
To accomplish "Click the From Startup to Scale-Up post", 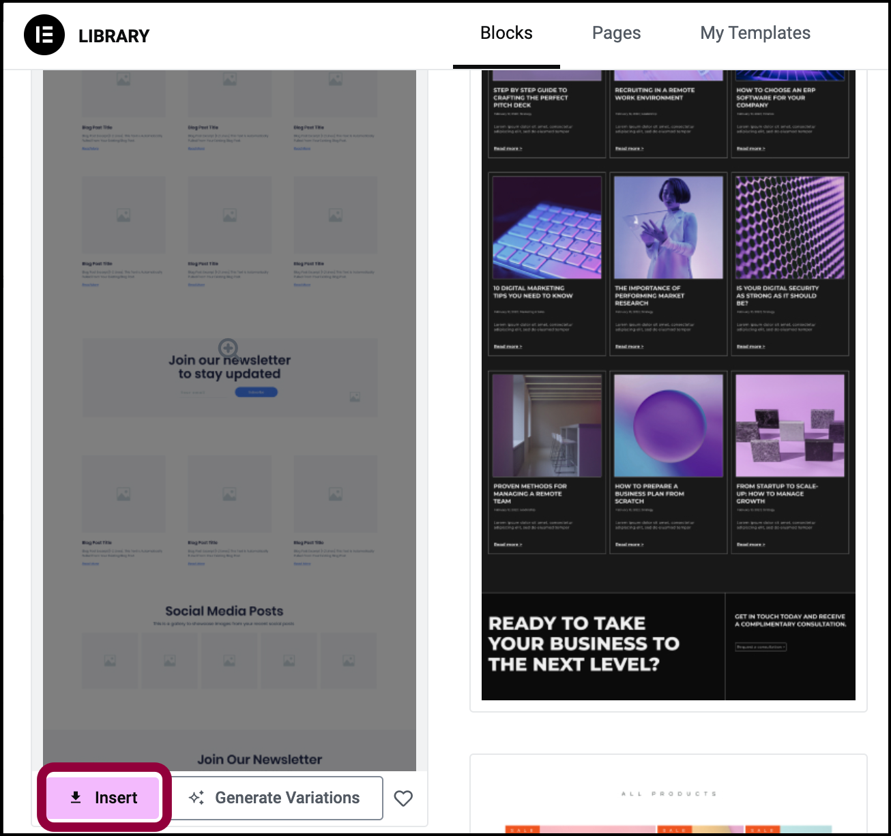I will 790,462.
